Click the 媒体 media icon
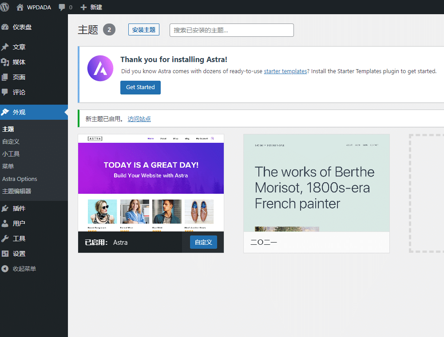The image size is (444, 337). click(5, 62)
